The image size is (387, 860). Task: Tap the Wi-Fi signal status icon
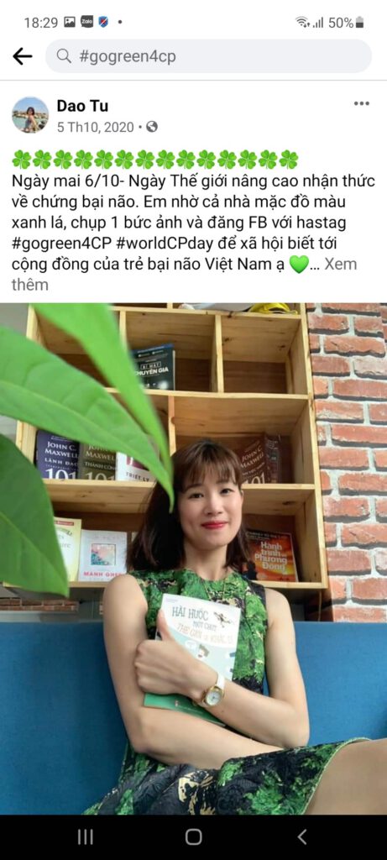click(302, 23)
